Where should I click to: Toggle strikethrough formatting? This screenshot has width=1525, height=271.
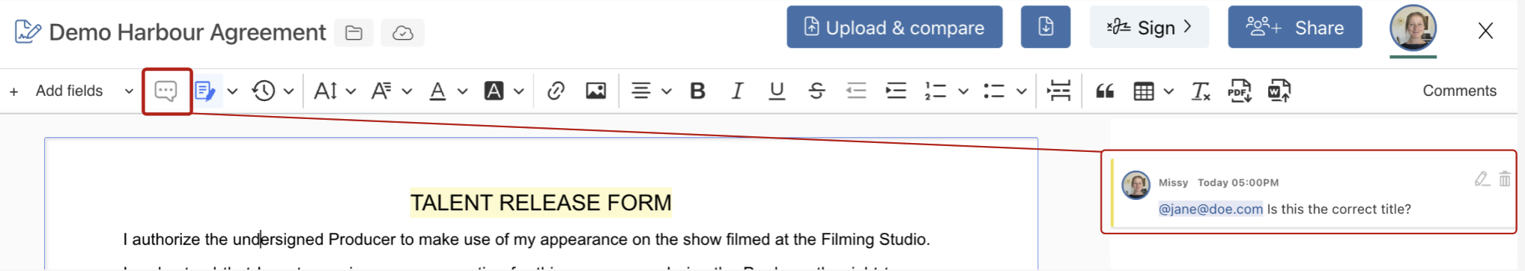[x=816, y=91]
